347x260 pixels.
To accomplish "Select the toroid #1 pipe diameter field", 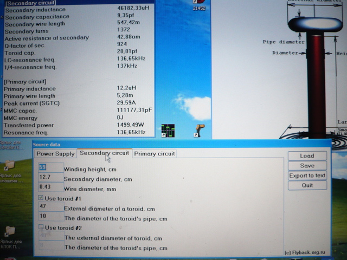I will (x=49, y=218).
